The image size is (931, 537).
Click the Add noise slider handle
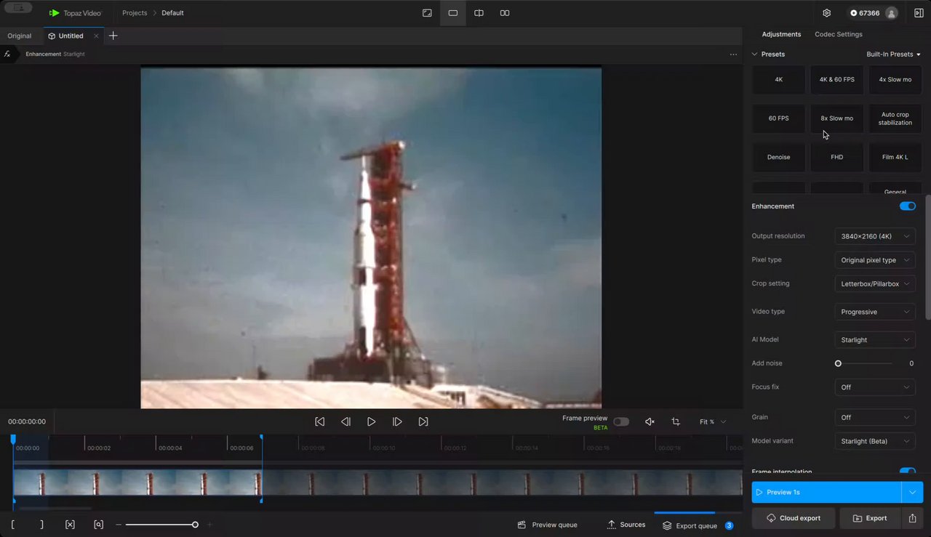tap(838, 363)
